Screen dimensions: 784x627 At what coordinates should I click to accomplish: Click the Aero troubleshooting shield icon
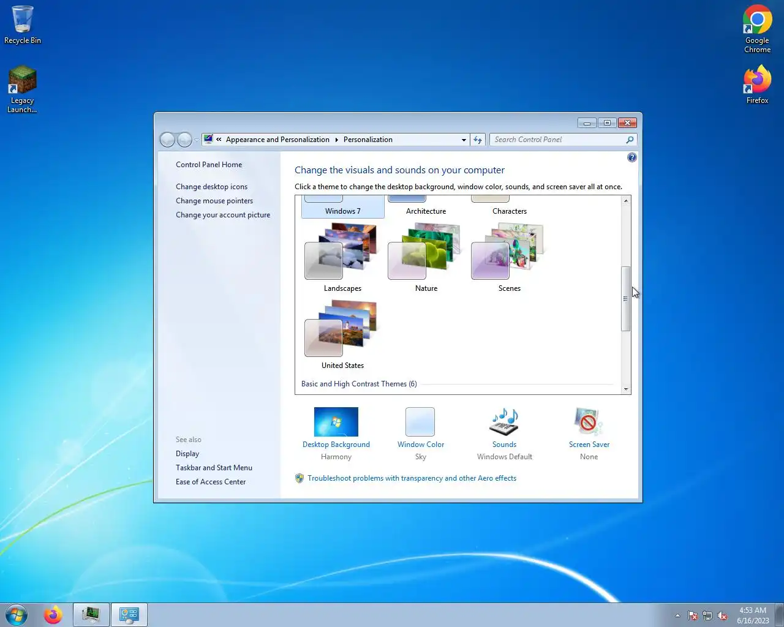[x=300, y=478]
